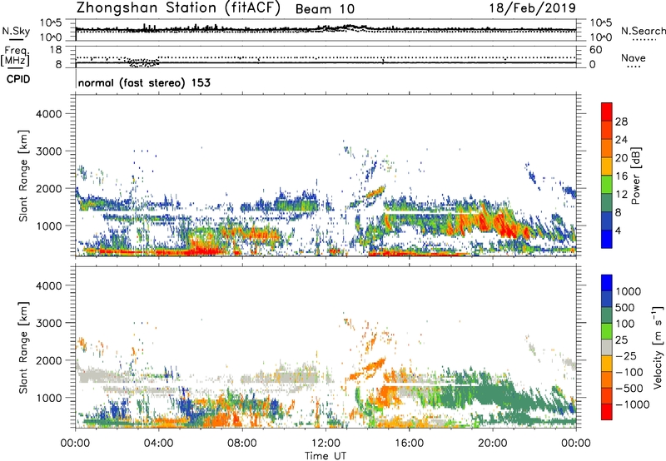This screenshot has height=461, width=666.
Task: Click the 'Nave' legend label
Action: (x=634, y=58)
